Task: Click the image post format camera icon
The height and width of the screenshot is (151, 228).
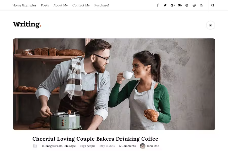Action: (x=35, y=146)
